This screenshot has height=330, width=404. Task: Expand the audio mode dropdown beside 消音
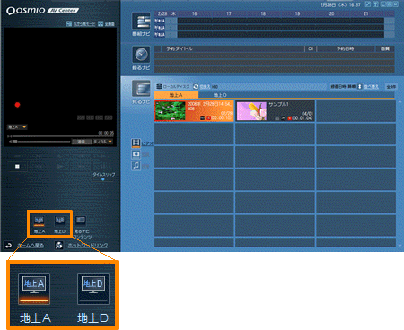(102, 142)
